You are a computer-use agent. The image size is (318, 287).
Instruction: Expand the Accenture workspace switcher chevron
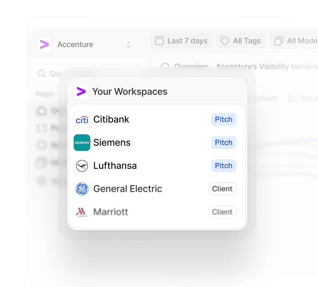coord(128,44)
